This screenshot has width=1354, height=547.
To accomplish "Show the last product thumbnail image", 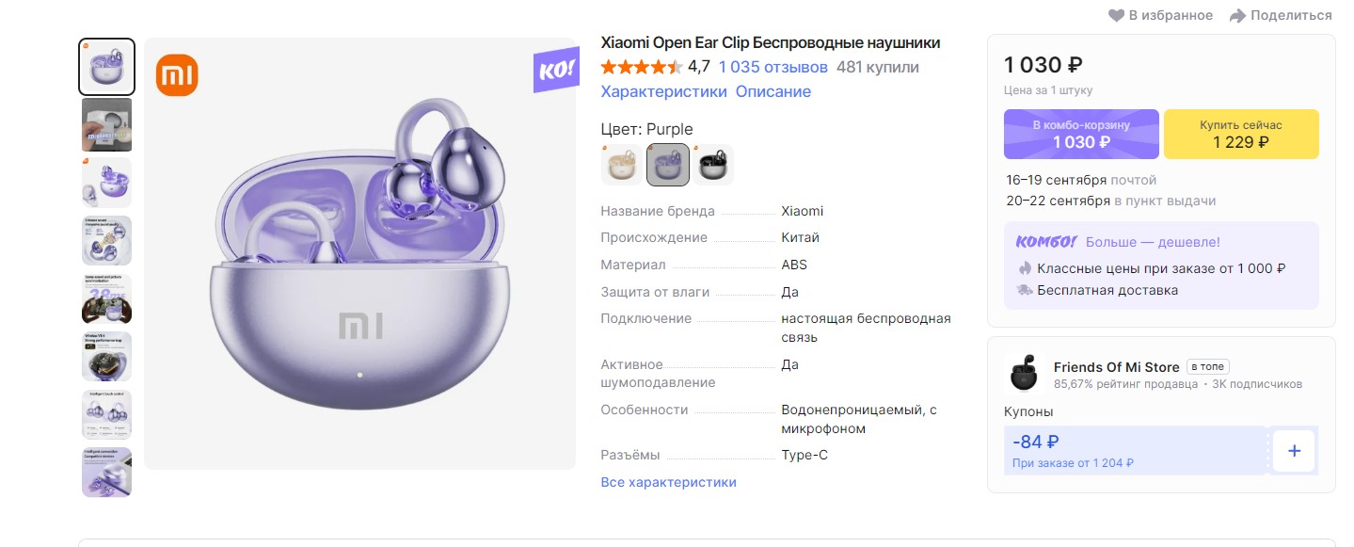I will [x=106, y=472].
